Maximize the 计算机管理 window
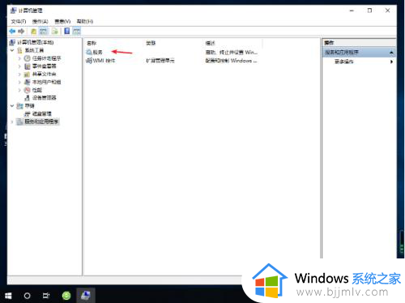 [x=369, y=11]
